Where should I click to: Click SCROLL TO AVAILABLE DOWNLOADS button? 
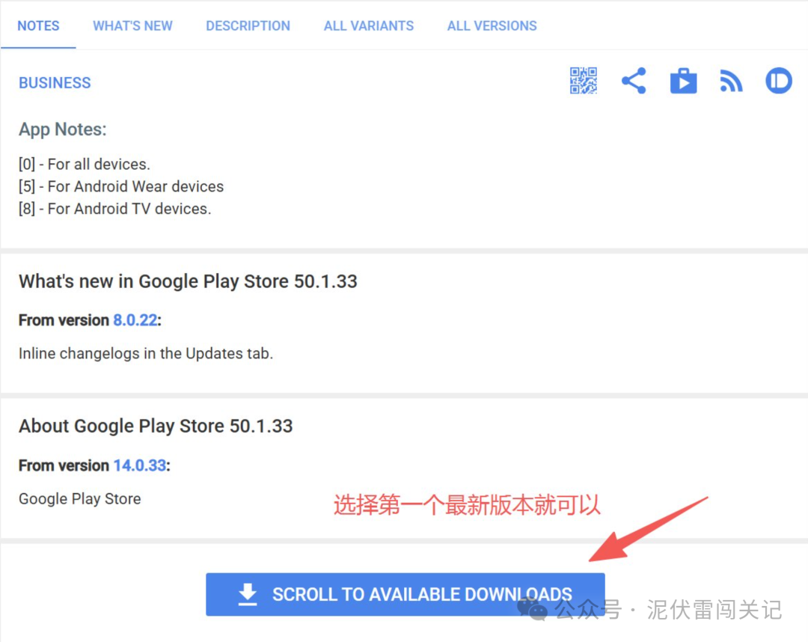click(x=405, y=594)
